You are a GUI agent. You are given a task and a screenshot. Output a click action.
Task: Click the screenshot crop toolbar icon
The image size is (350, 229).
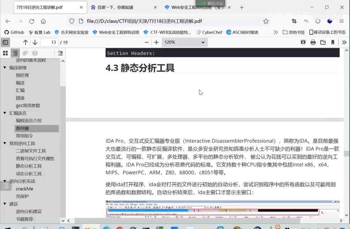coord(294,21)
